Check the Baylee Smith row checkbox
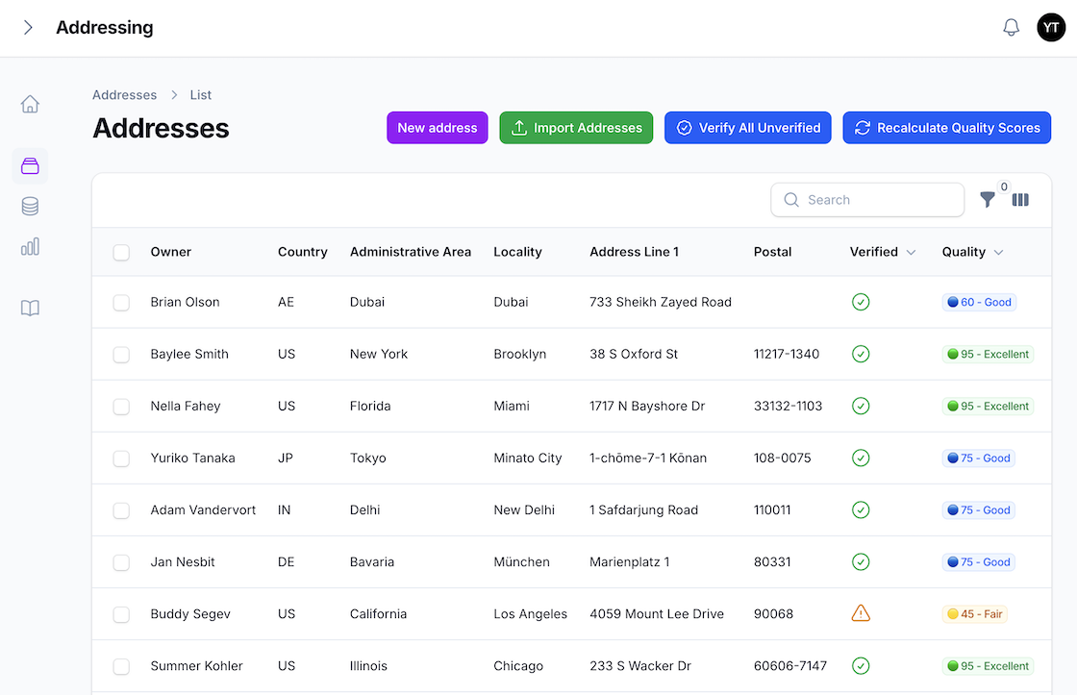Image resolution: width=1077 pixels, height=695 pixels. click(121, 355)
